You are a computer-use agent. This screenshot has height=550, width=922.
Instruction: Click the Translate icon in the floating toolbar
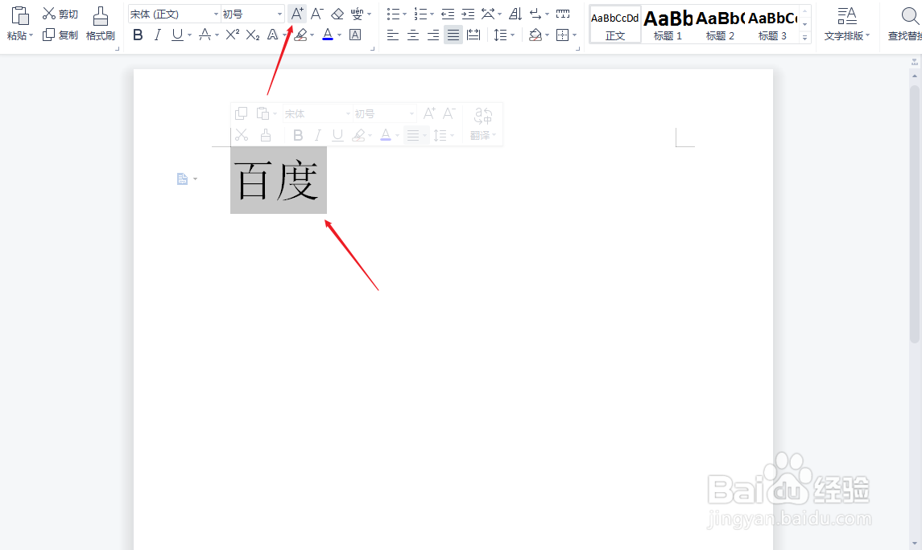click(x=479, y=134)
